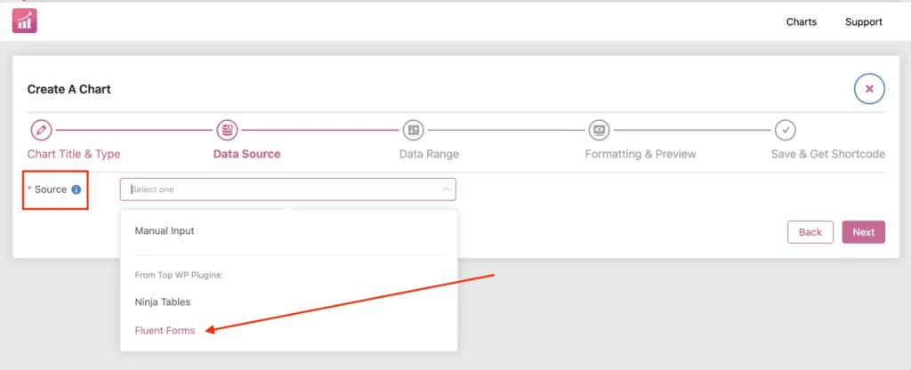The height and width of the screenshot is (370, 911).
Task: Go to Chart Title & Type step
Action: (x=74, y=154)
